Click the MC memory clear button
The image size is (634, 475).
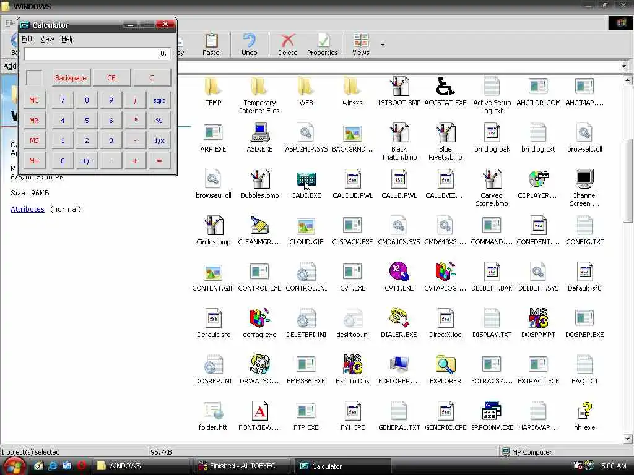34,100
